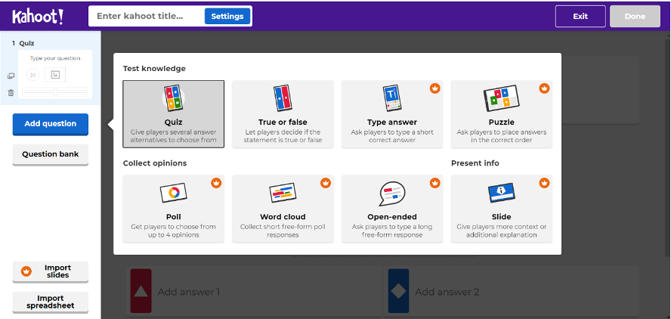
Task: Delete question 1 with the trash icon
Action: tap(11, 92)
